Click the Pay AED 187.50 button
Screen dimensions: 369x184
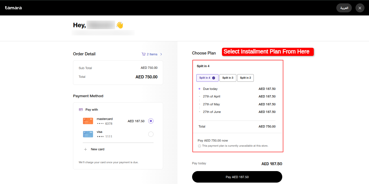click(237, 177)
